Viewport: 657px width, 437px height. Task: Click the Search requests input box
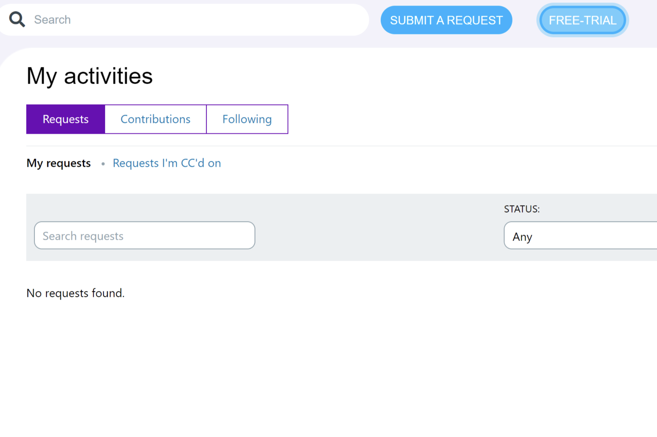tap(145, 236)
